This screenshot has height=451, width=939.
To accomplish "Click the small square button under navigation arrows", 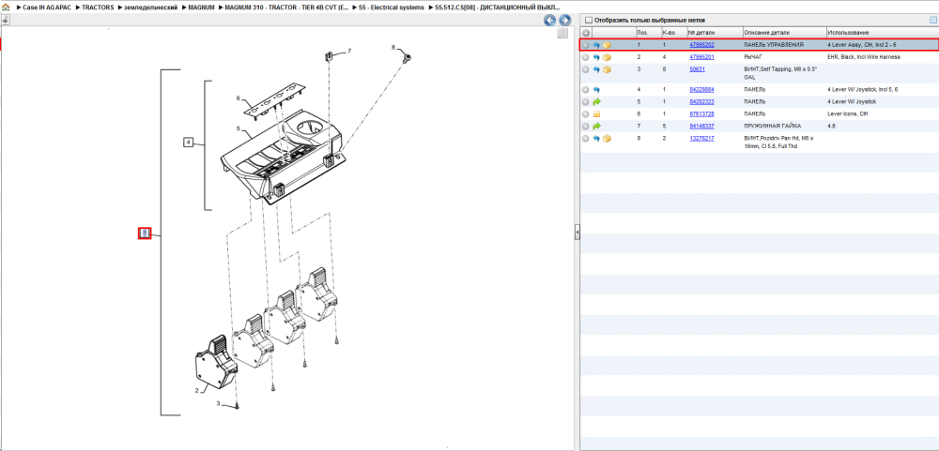I will coord(562,34).
